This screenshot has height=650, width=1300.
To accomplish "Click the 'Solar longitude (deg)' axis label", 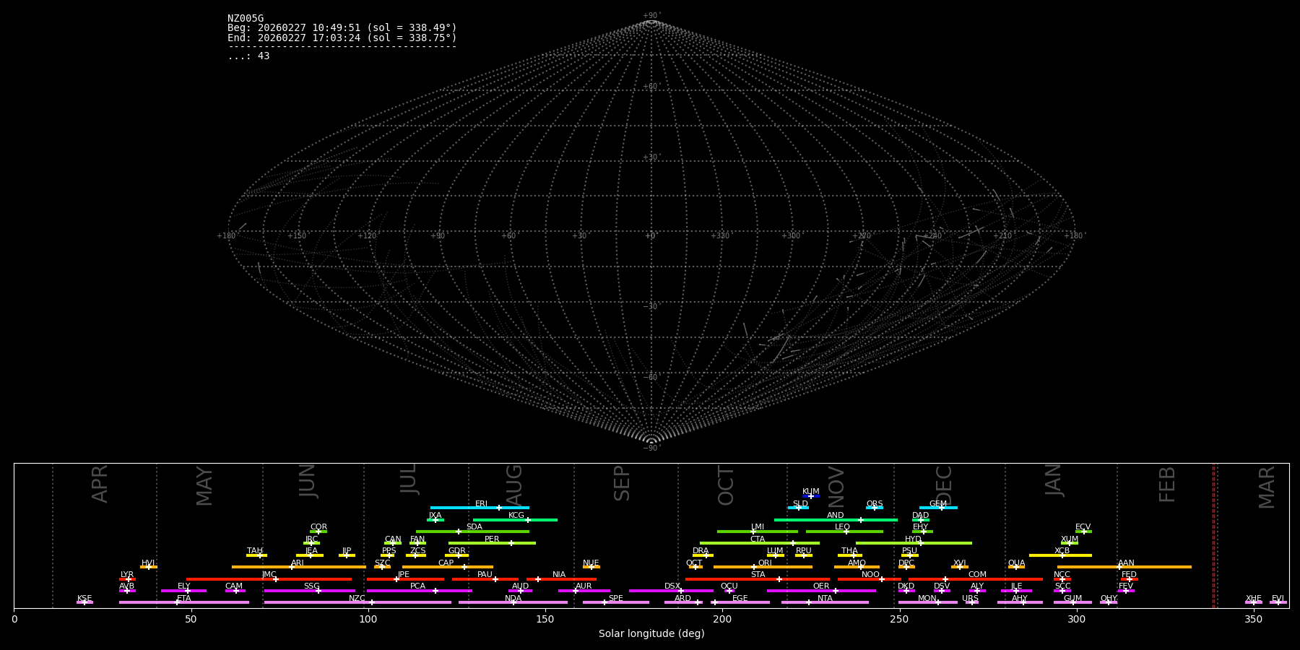I will click(651, 634).
